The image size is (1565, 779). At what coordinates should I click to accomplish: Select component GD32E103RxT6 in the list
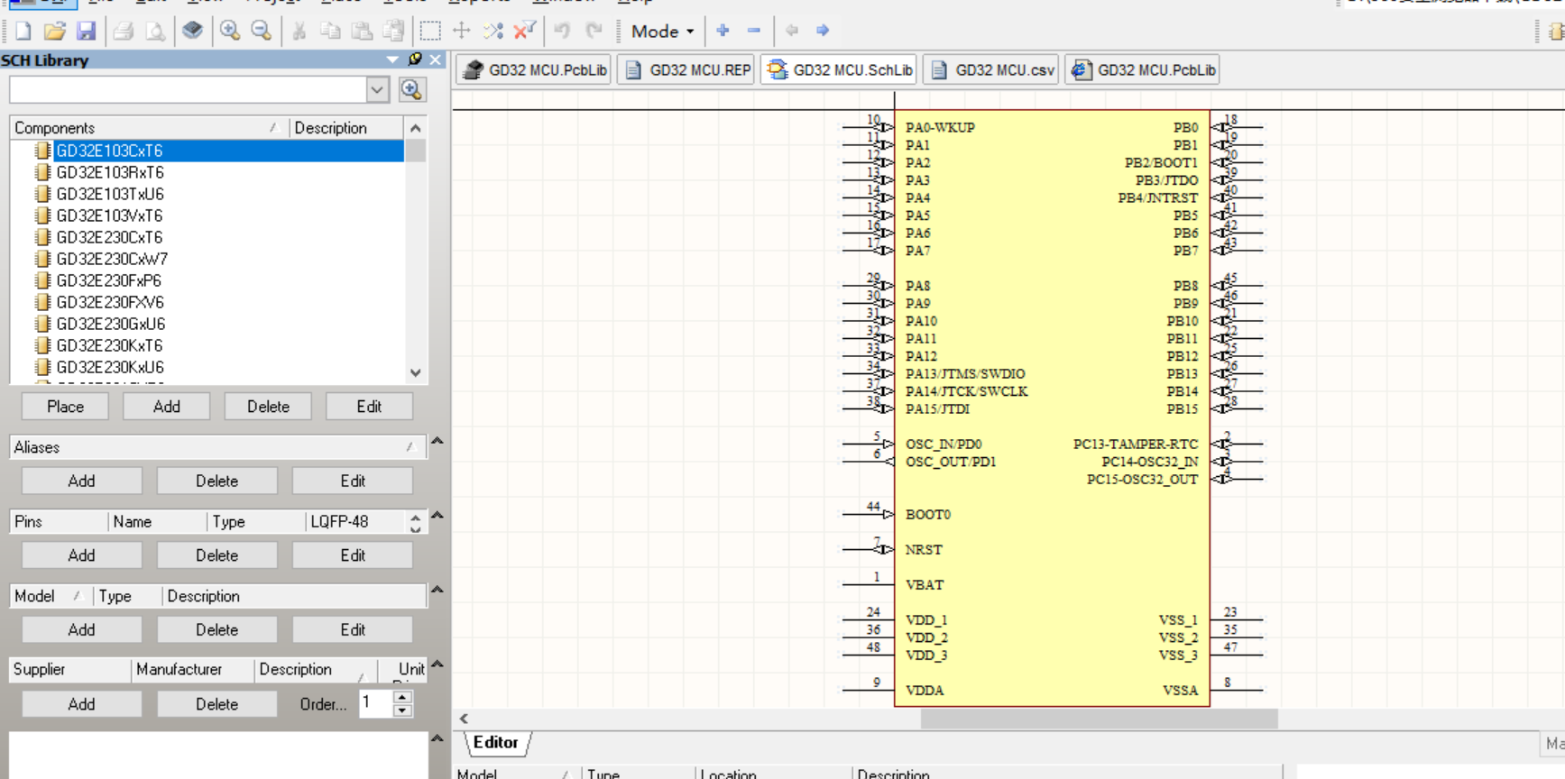click(x=110, y=172)
